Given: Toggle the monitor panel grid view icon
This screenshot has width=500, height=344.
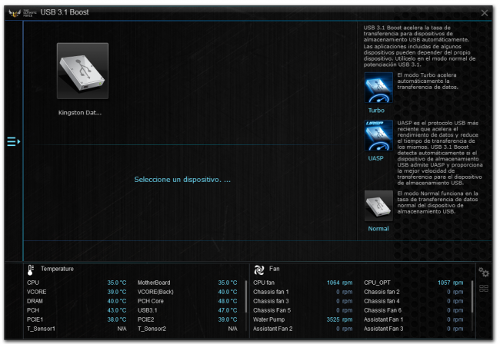Looking at the screenshot, I should [x=484, y=288].
